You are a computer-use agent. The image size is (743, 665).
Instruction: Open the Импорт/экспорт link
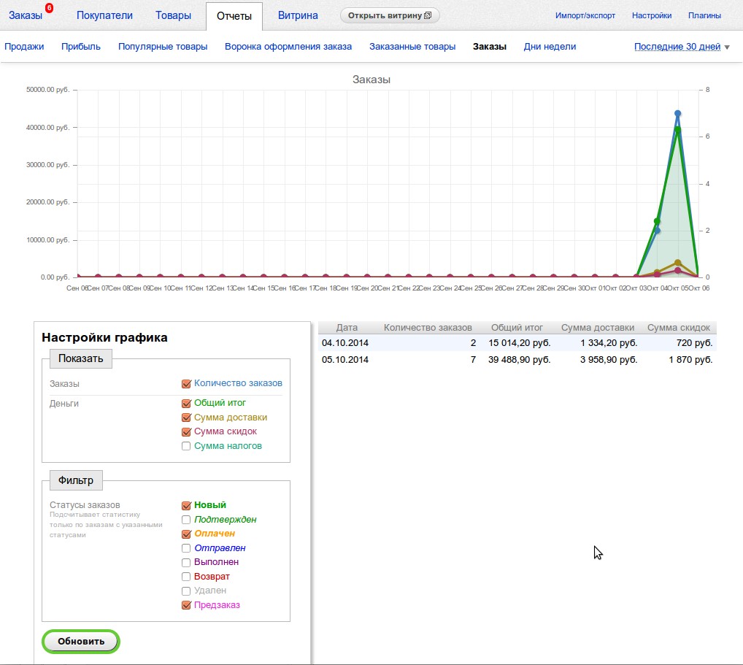585,15
